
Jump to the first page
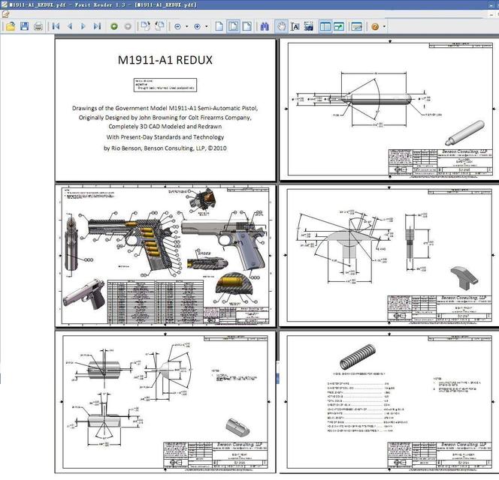(x=56, y=26)
